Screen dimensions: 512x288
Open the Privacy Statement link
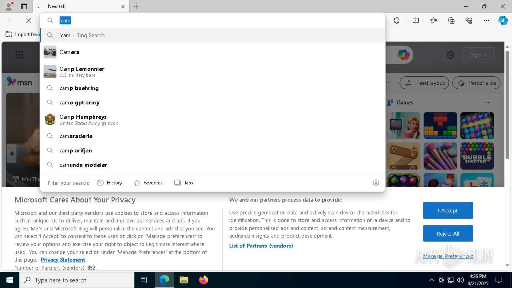tap(63, 260)
